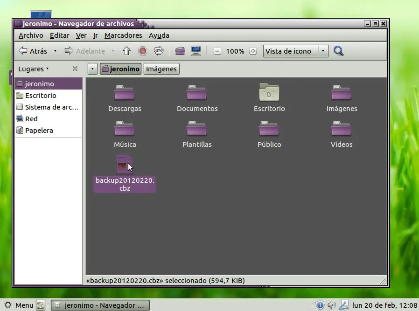419x311 pixels.
Task: Open the Editar menu
Action: coord(60,35)
